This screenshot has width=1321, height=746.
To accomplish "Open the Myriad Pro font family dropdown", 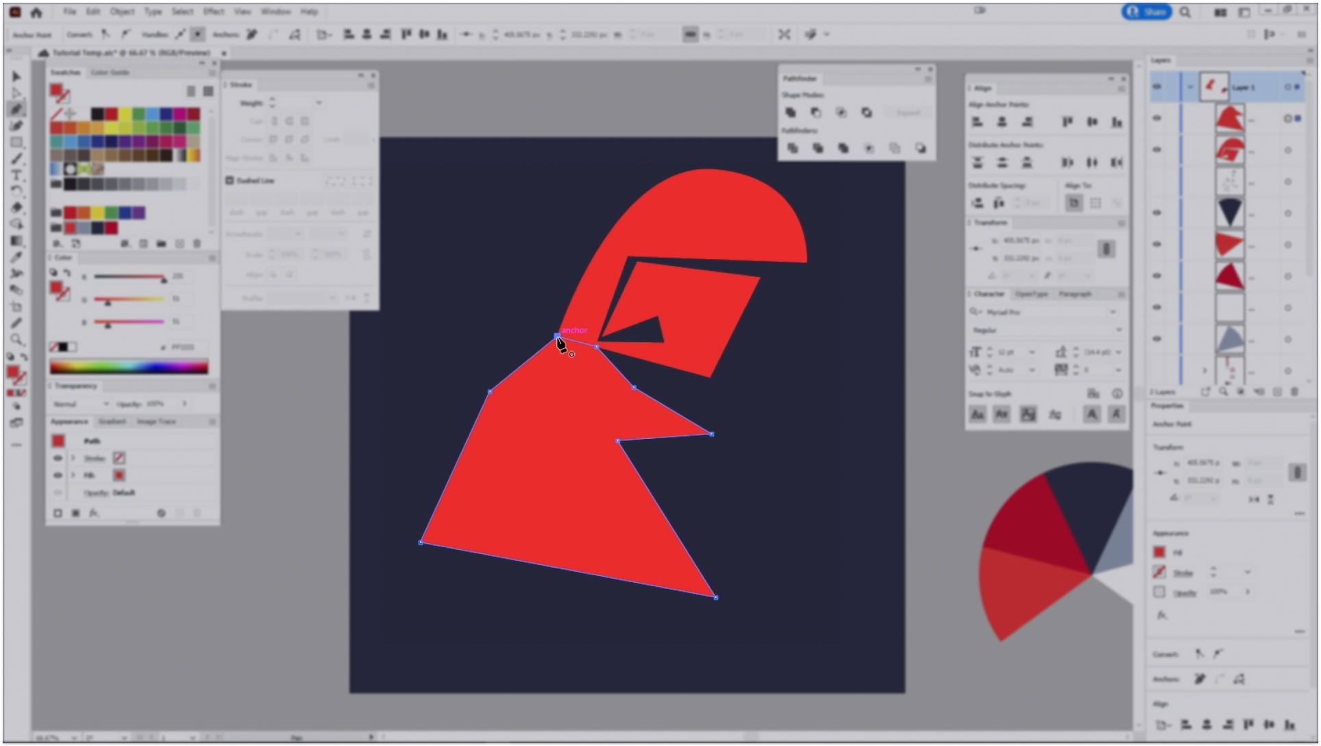I will coord(1113,312).
